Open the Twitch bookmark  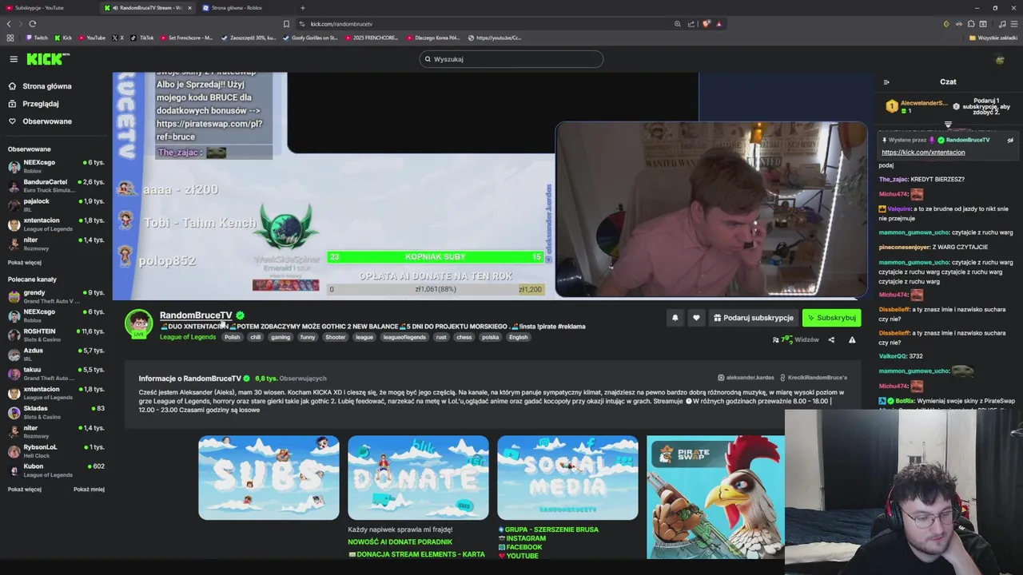pos(37,38)
